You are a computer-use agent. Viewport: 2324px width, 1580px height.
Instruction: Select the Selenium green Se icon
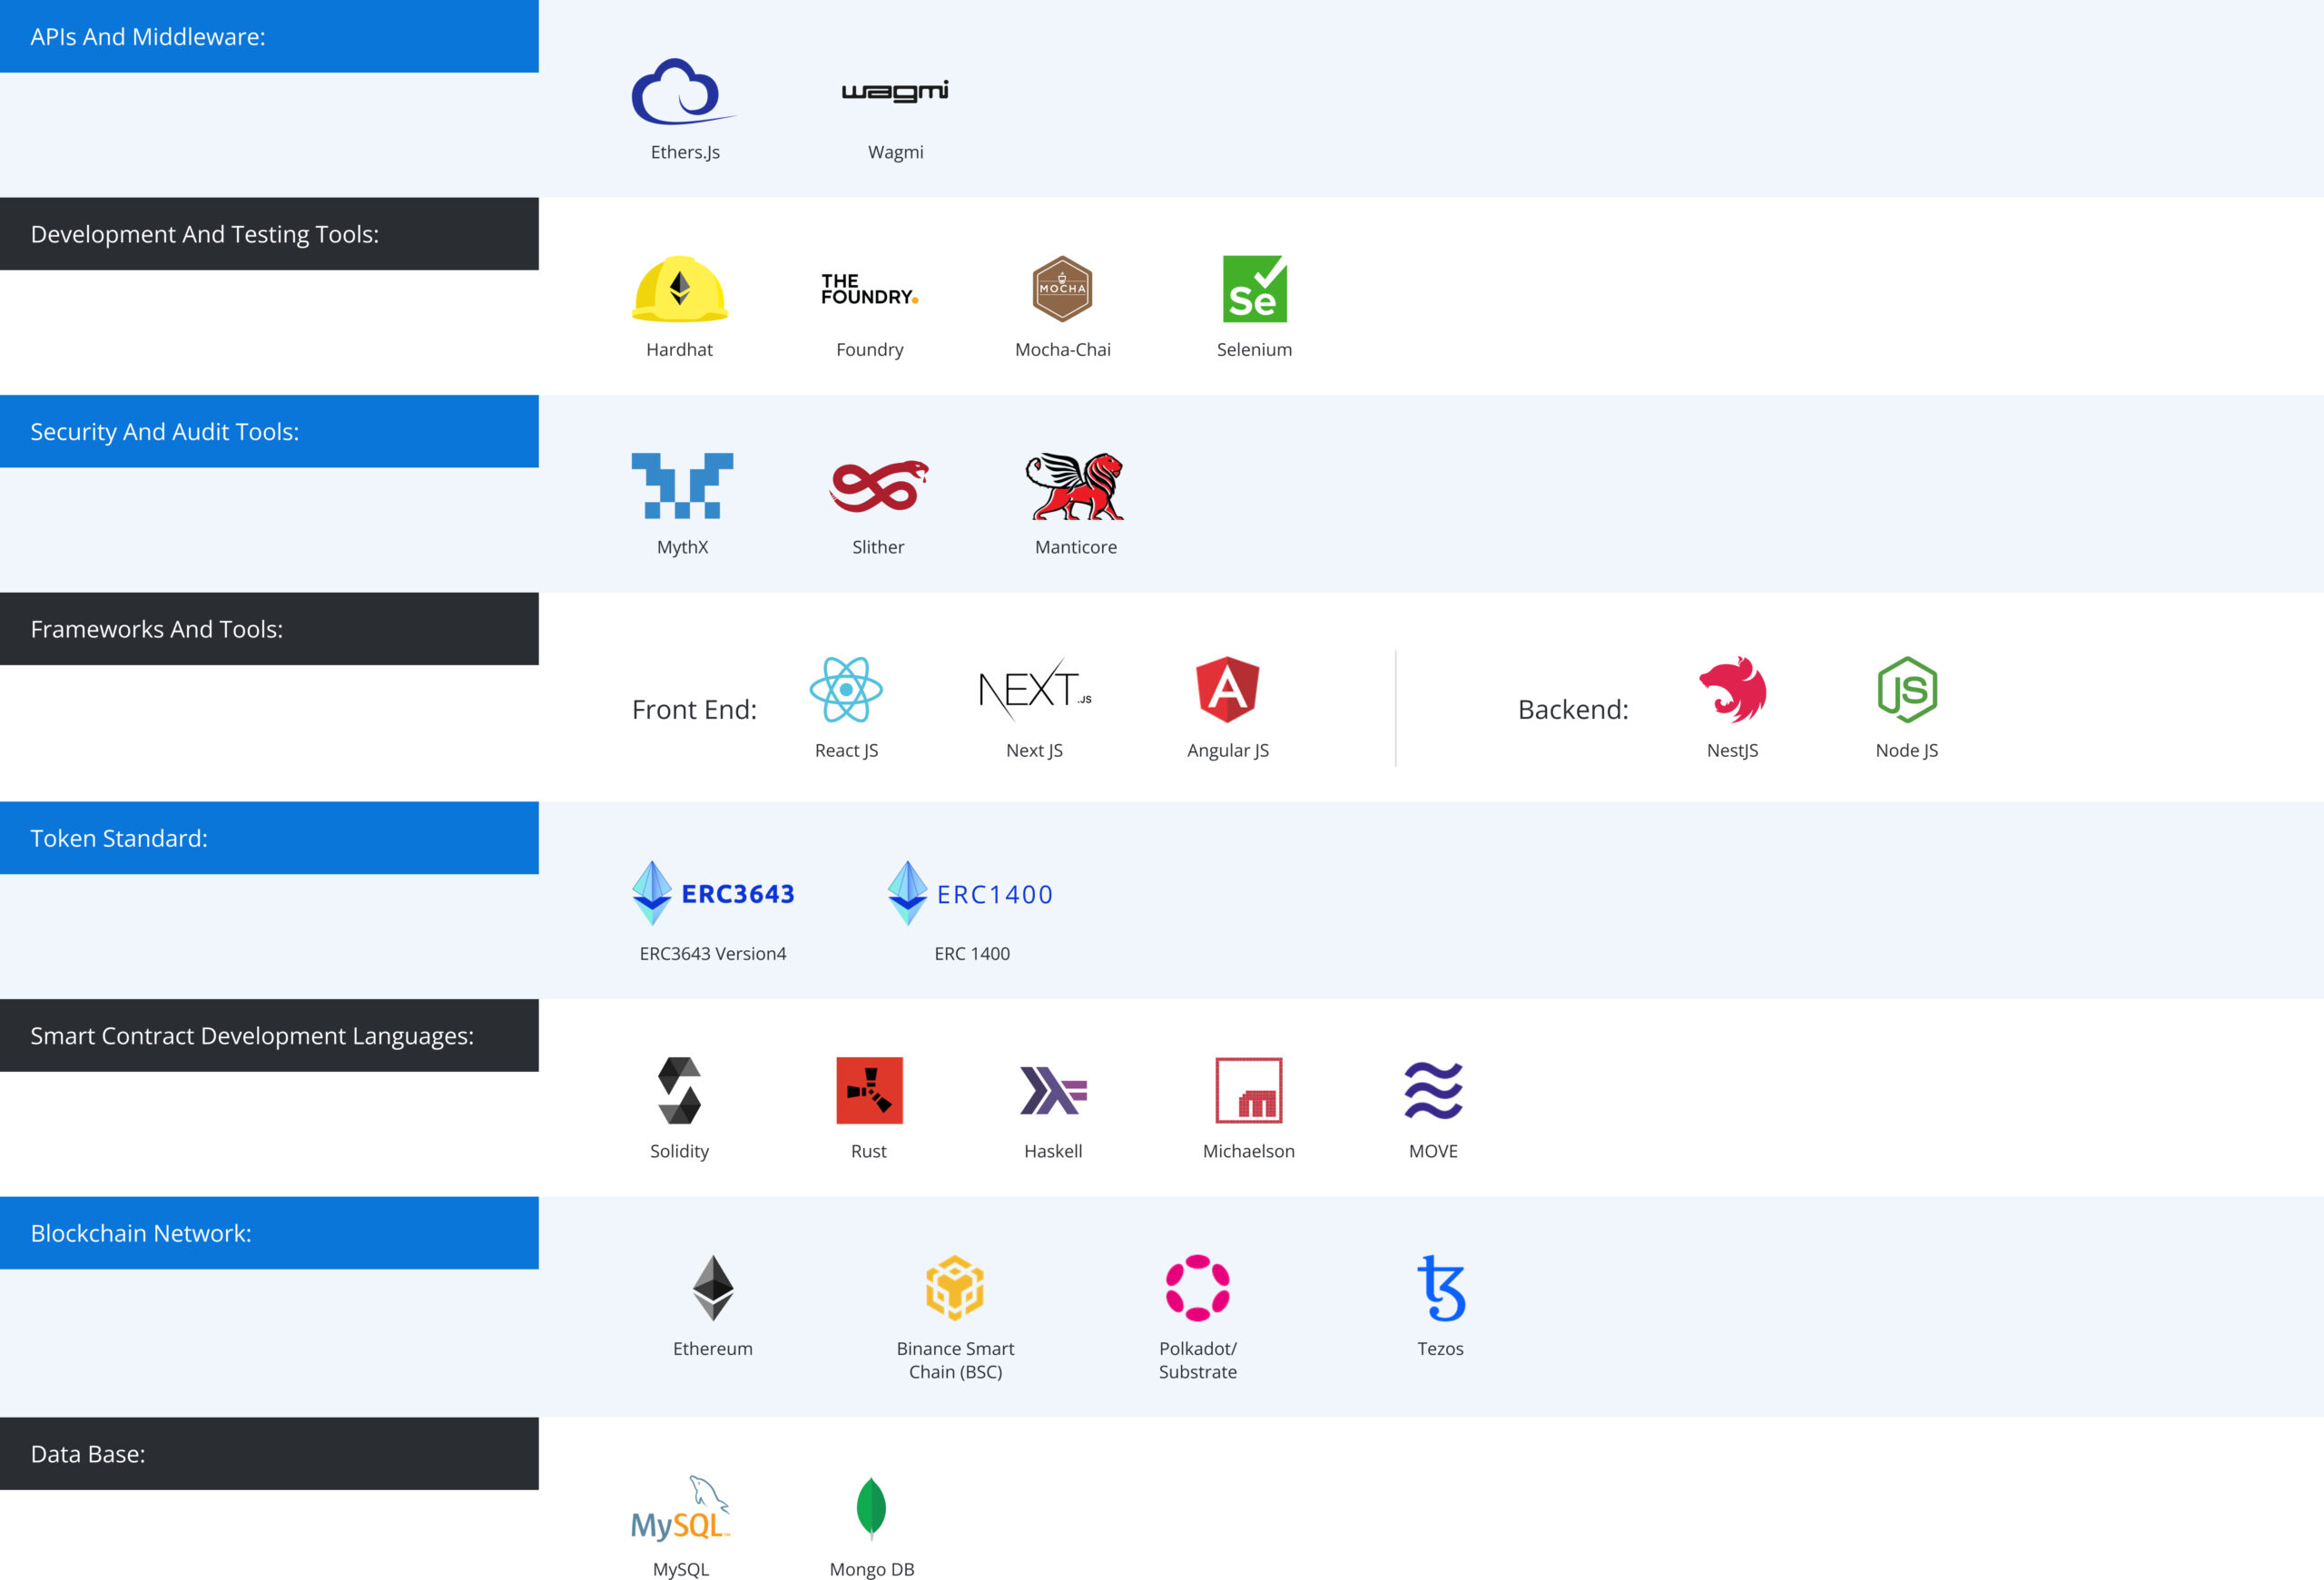(x=1255, y=289)
